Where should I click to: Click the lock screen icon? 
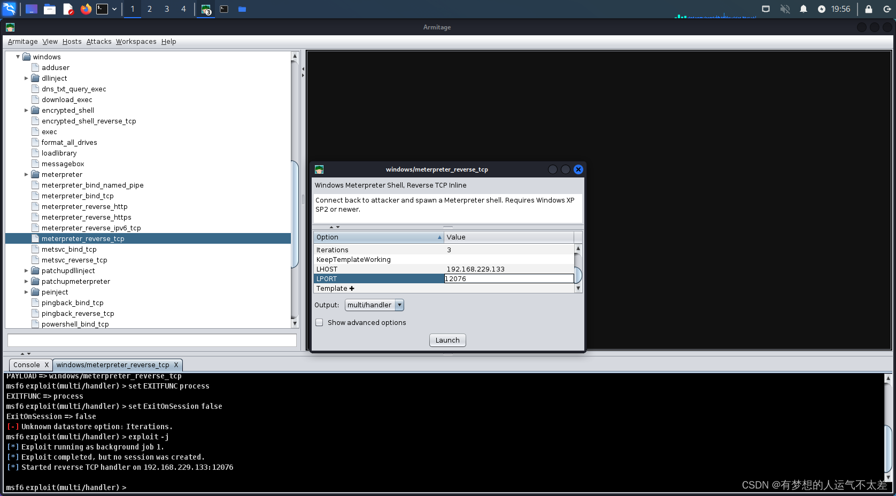869,9
